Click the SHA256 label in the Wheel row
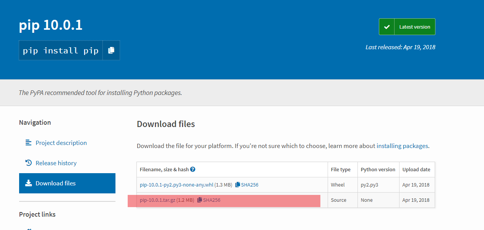The height and width of the screenshot is (230, 484). pos(250,185)
